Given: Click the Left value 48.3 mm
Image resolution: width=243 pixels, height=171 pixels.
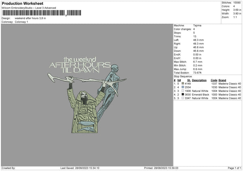Looking at the screenshot, I should (x=198, y=40).
